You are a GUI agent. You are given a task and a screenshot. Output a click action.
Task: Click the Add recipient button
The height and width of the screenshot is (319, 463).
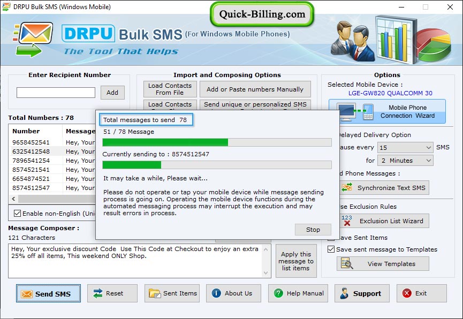112,93
